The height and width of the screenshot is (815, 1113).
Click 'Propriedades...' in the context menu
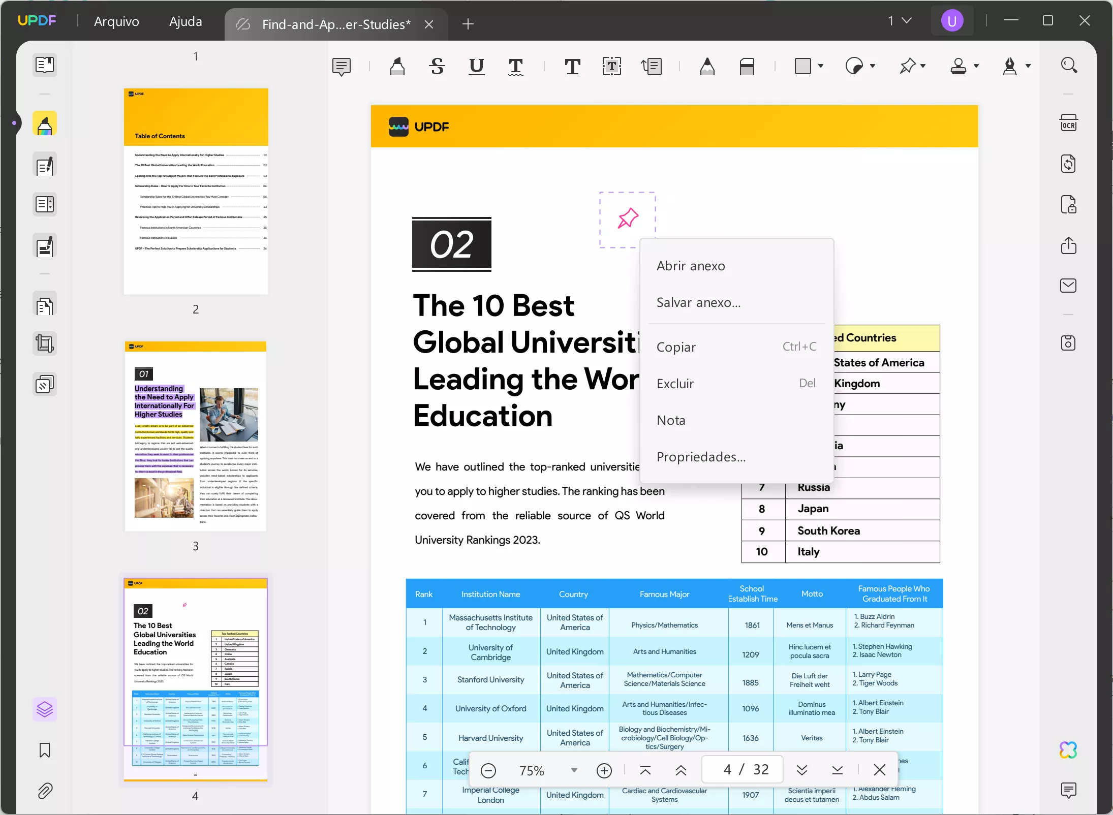pos(701,456)
